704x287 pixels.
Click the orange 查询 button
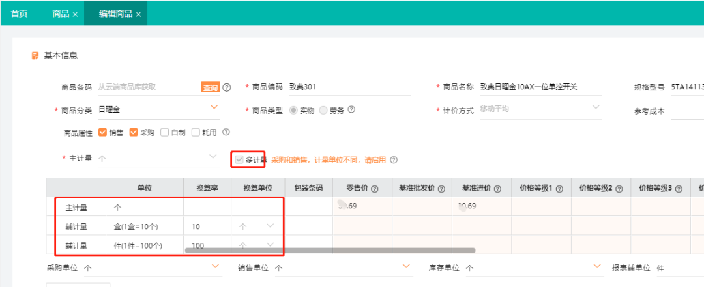(x=210, y=87)
